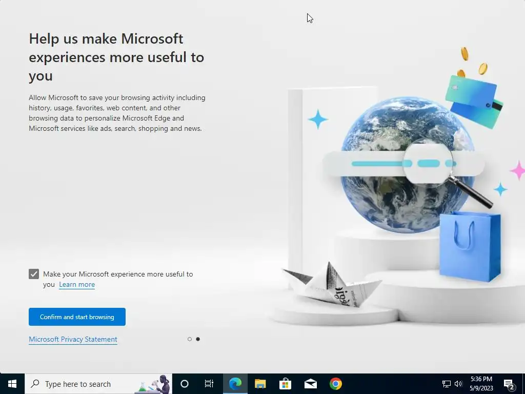
Task: Click Confirm and start browsing button
Action: (77, 317)
